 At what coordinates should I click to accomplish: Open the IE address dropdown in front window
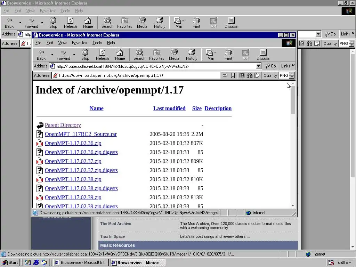tap(258, 66)
